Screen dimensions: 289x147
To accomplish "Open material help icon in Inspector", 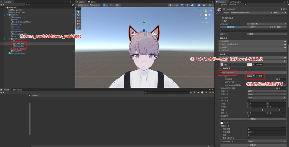I will 281,9.
